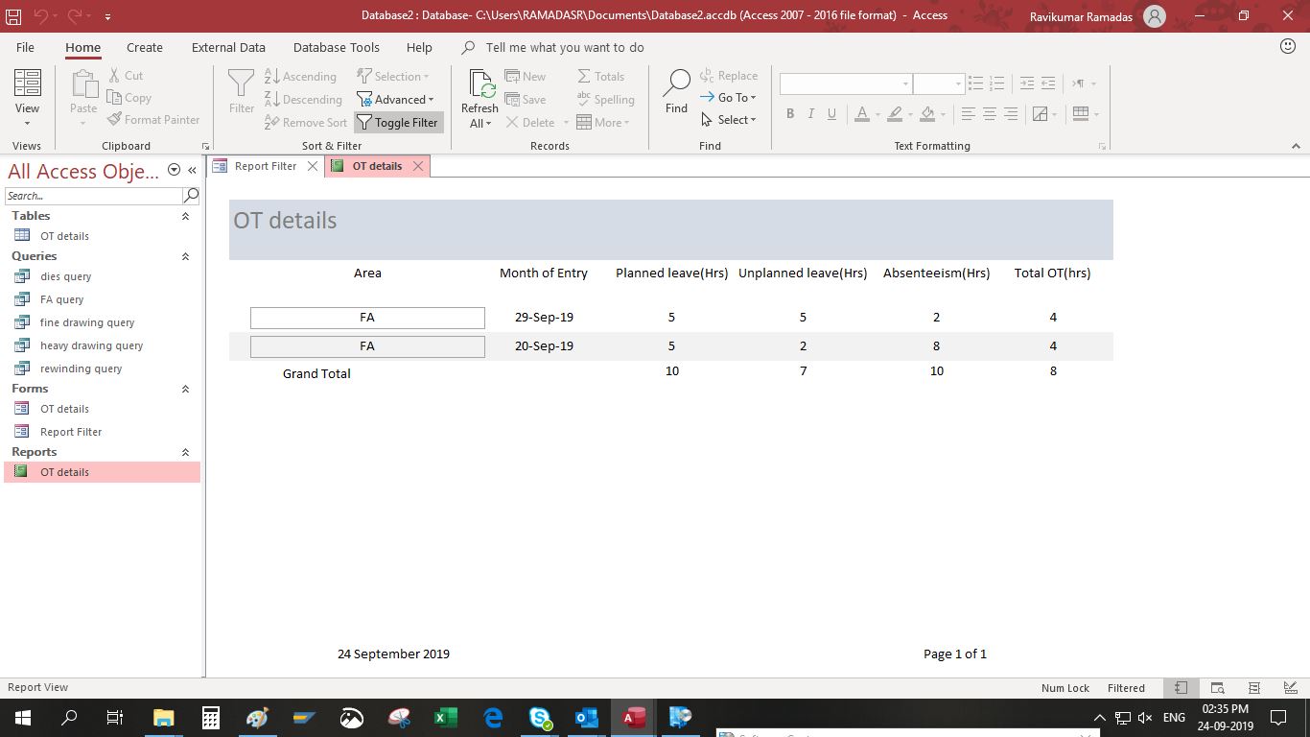
Task: Click the Toggle Filter button
Action: click(x=398, y=123)
